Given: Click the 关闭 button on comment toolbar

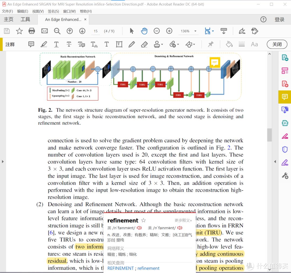Looking at the screenshot, I should pyautogui.click(x=277, y=44).
